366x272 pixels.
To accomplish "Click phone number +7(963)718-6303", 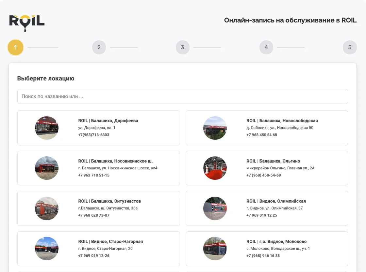I will [93, 135].
